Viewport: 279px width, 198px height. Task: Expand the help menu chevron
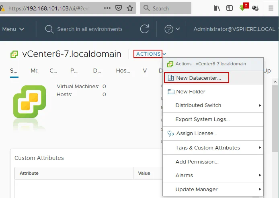178,28
